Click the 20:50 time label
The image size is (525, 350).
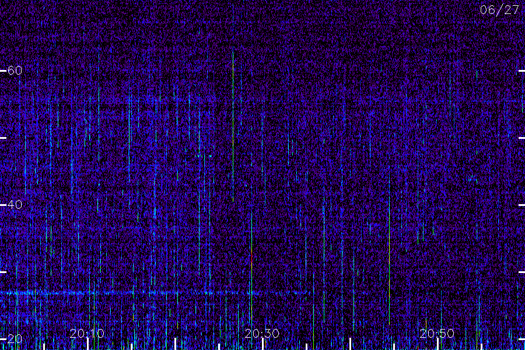437,333
